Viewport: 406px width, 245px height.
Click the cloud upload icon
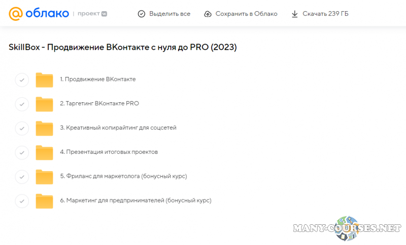pos(208,14)
